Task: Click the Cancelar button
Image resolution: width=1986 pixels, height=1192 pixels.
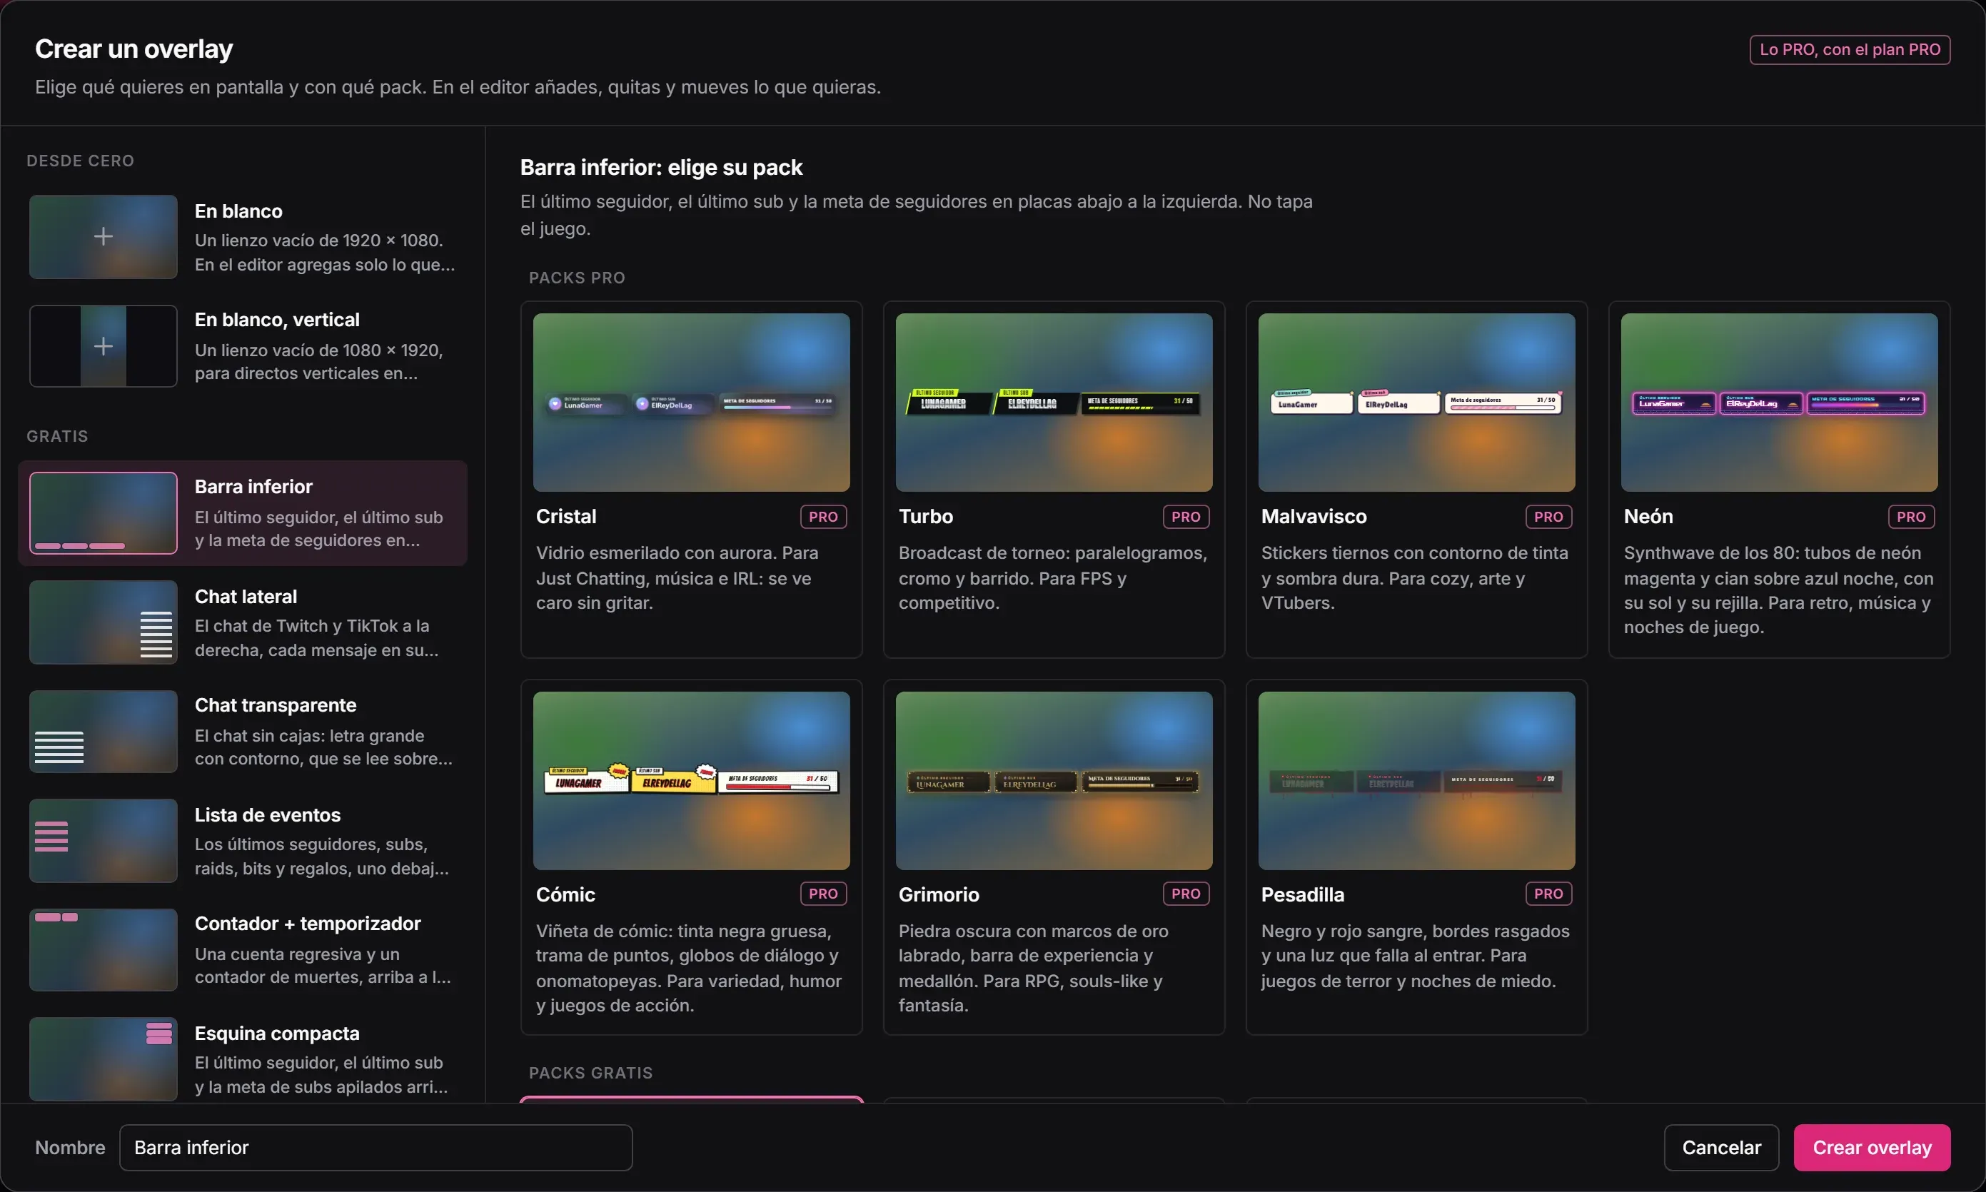Action: click(1722, 1148)
